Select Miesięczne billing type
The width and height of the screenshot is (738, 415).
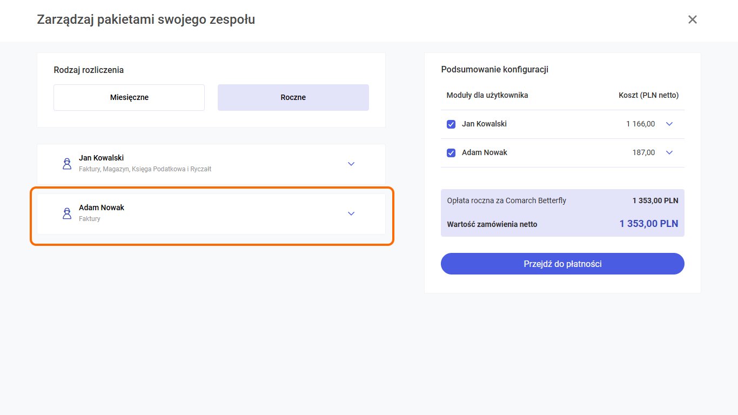tap(129, 97)
